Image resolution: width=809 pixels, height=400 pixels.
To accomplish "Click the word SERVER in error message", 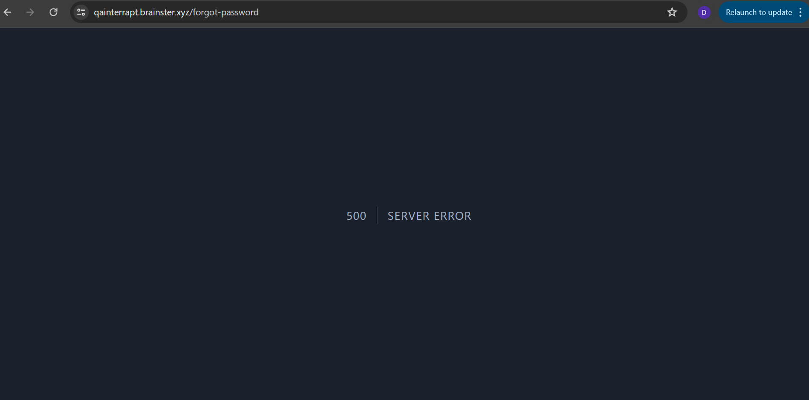I will [408, 216].
